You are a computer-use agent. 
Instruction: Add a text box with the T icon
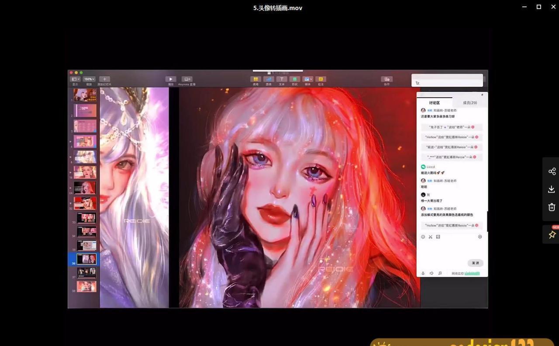click(x=282, y=79)
